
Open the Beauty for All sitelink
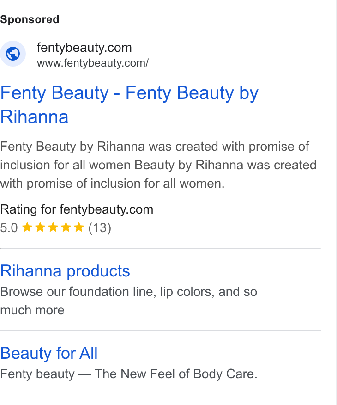(x=49, y=353)
